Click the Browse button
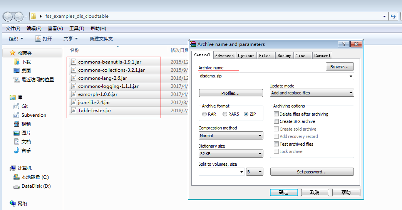Viewport: 402px width, 210px height. pyautogui.click(x=339, y=67)
